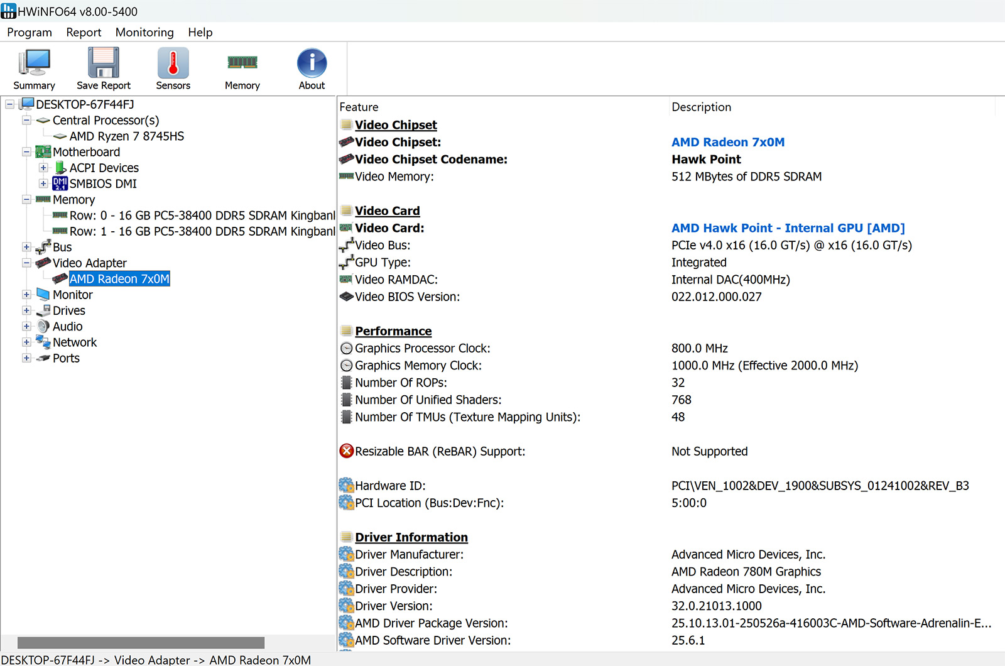This screenshot has height=666, width=1005.
Task: Expand the Audio tree node
Action: [26, 326]
